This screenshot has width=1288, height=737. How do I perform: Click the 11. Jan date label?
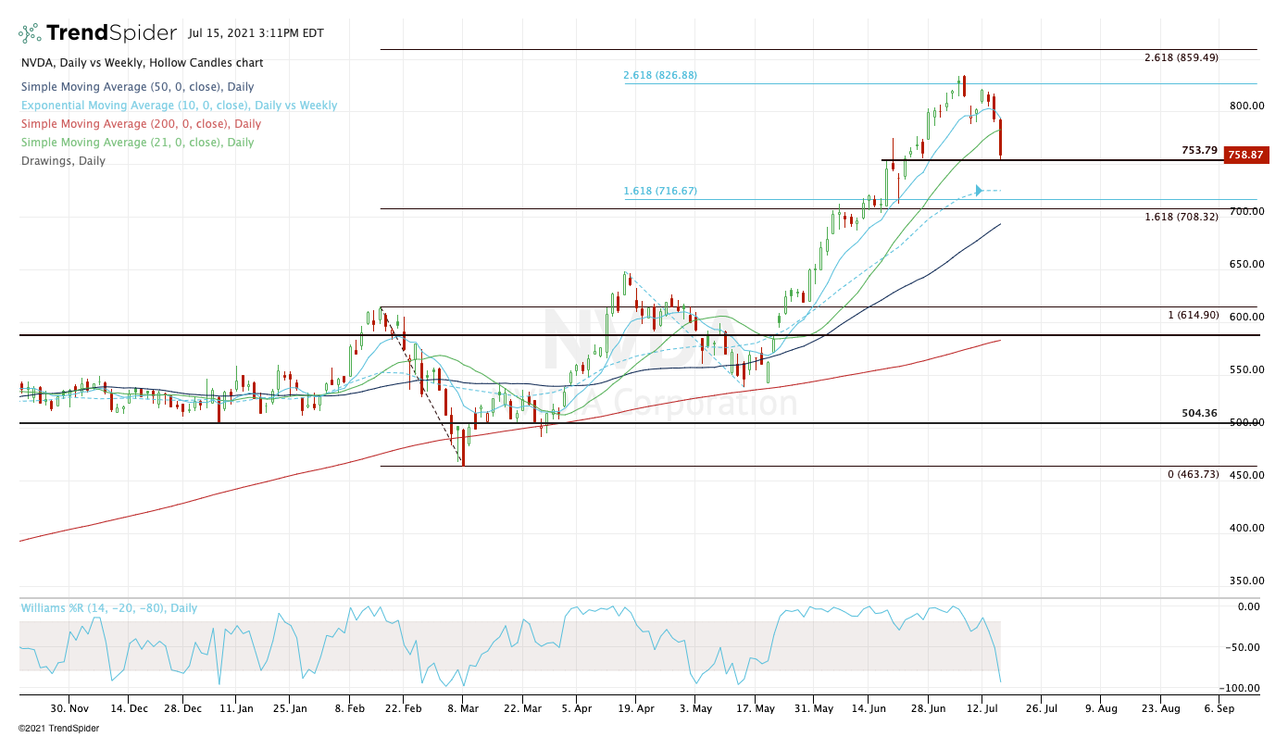pos(235,707)
